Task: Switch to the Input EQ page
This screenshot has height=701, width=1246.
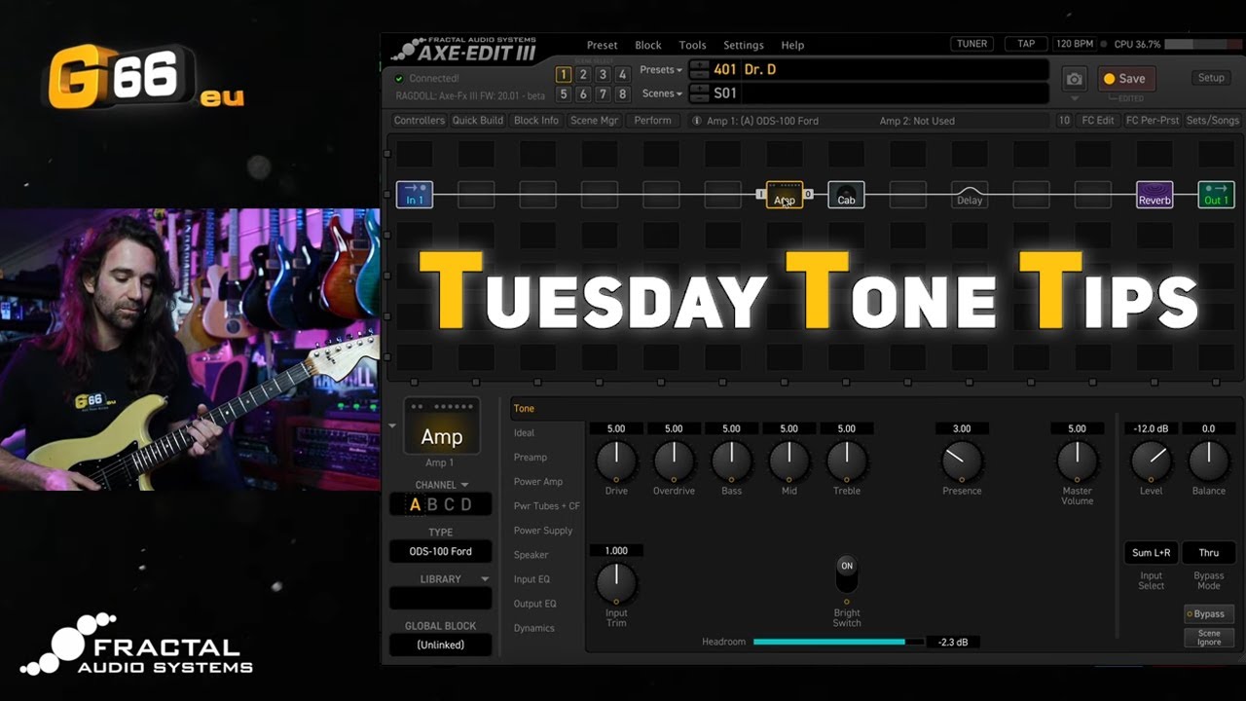Action: click(531, 579)
